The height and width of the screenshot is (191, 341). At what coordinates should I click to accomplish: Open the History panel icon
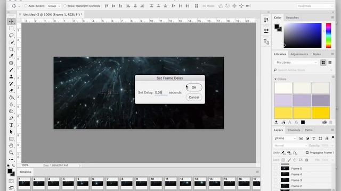click(266, 20)
